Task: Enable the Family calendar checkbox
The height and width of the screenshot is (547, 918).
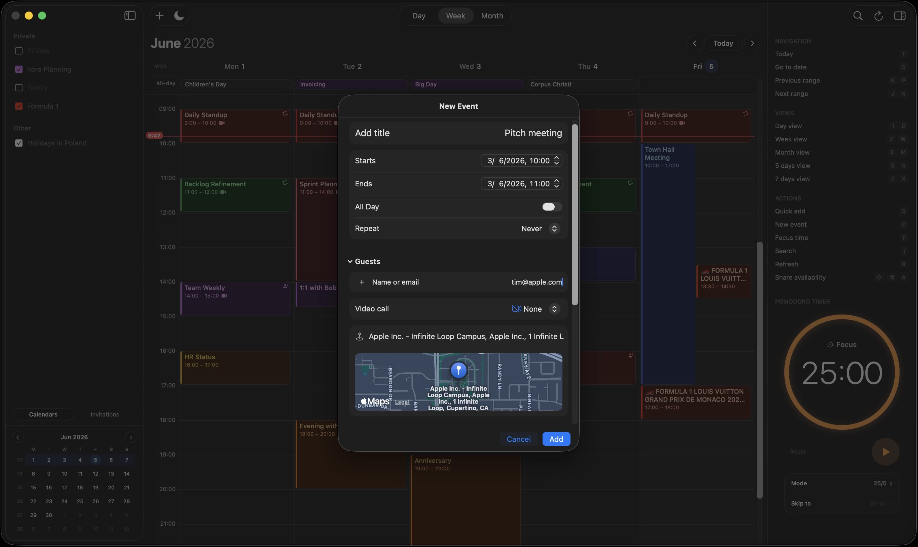Action: pyautogui.click(x=19, y=88)
